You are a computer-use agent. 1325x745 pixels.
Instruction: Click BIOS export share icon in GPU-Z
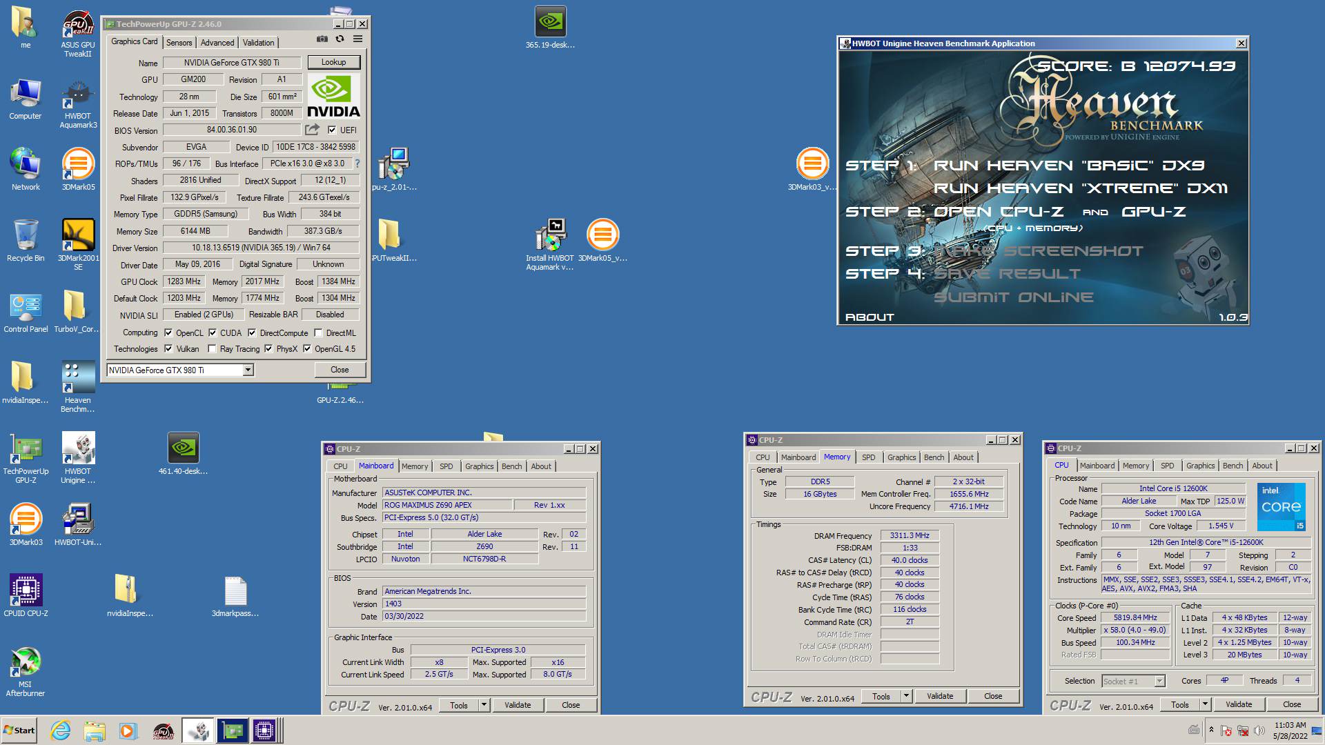coord(313,130)
